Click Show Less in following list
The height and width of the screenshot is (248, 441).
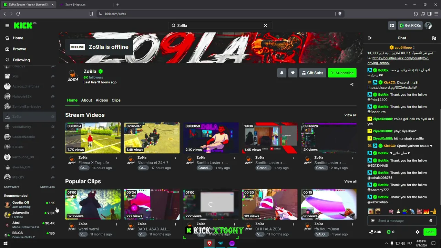(48, 187)
